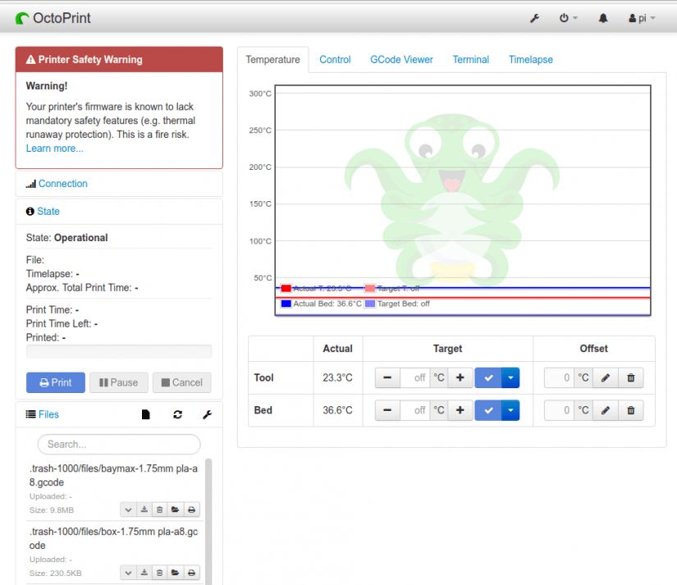Click Target Bed light-blue legend swatch
677x585 pixels.
370,304
